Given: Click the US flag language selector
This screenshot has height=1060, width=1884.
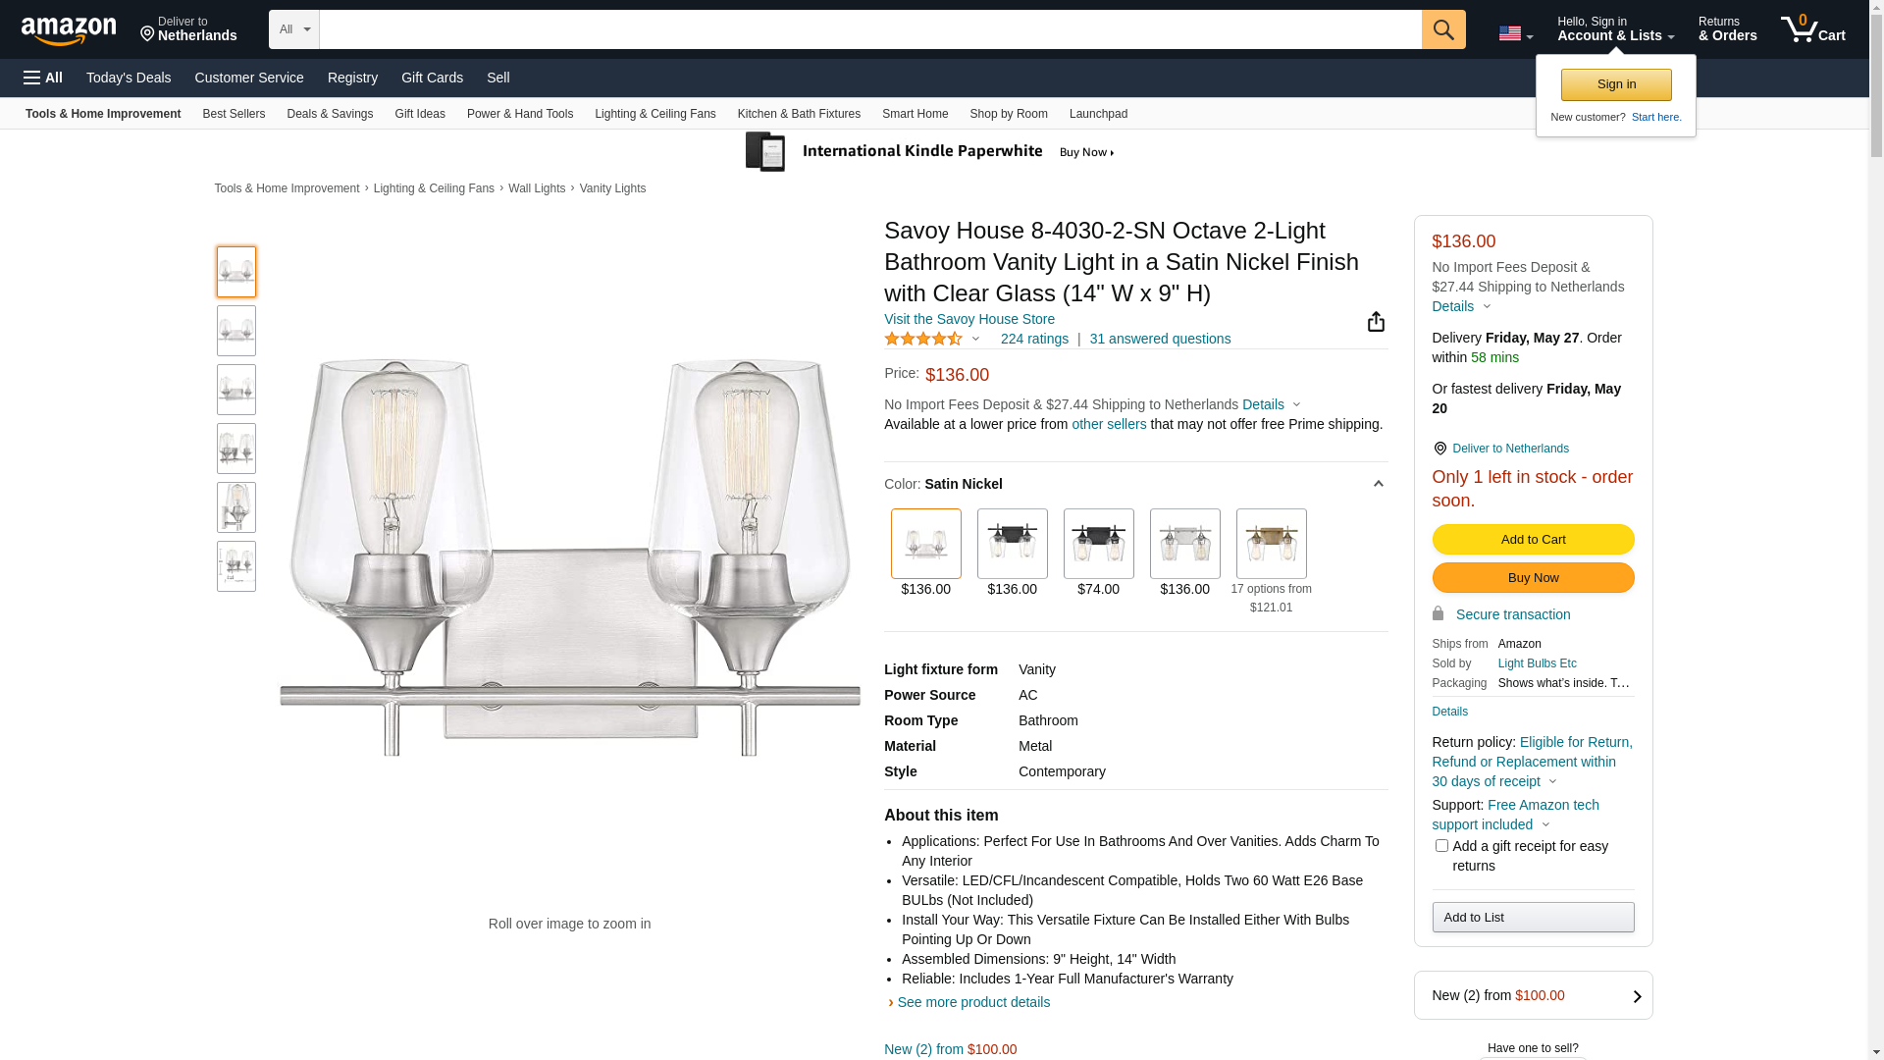Looking at the screenshot, I should (1514, 33).
